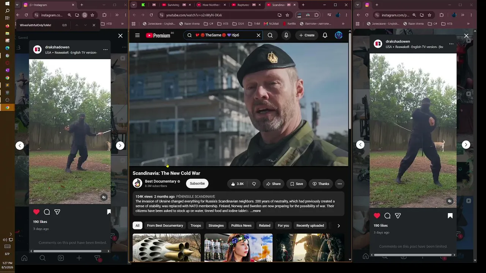Dislike the Scandinavia video

pyautogui.click(x=254, y=184)
